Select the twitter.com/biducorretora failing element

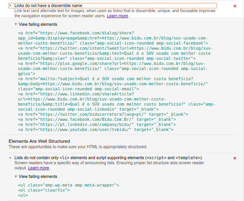click(103, 114)
